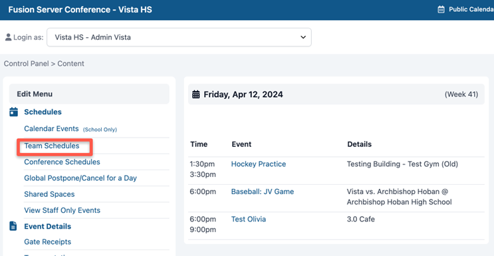Image resolution: width=494 pixels, height=256 pixels.
Task: Select Conference Schedules menu entry
Action: (x=62, y=162)
